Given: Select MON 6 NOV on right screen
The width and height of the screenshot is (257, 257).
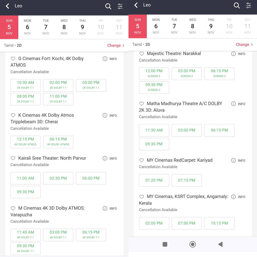Looking at the screenshot, I should tap(156, 26).
